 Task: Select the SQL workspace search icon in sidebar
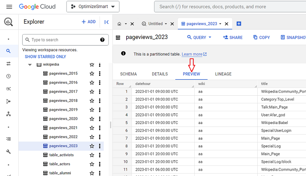tap(8, 51)
